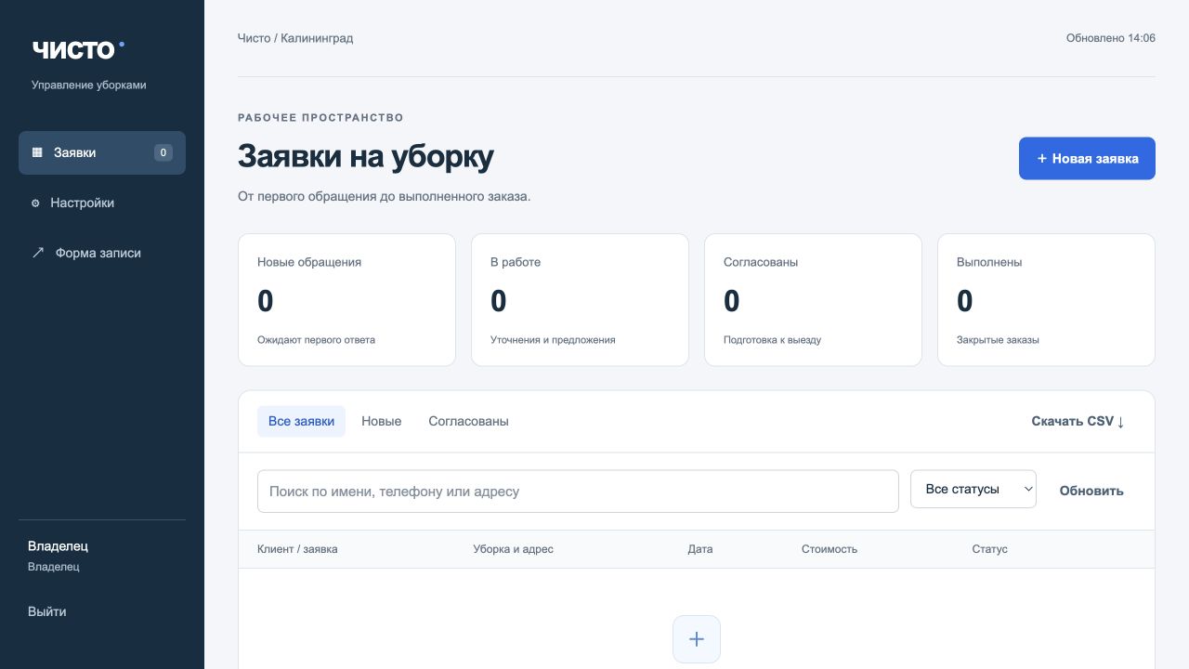Click the Заявки counter badge showing 0
This screenshot has height=669, width=1189.
(x=163, y=152)
